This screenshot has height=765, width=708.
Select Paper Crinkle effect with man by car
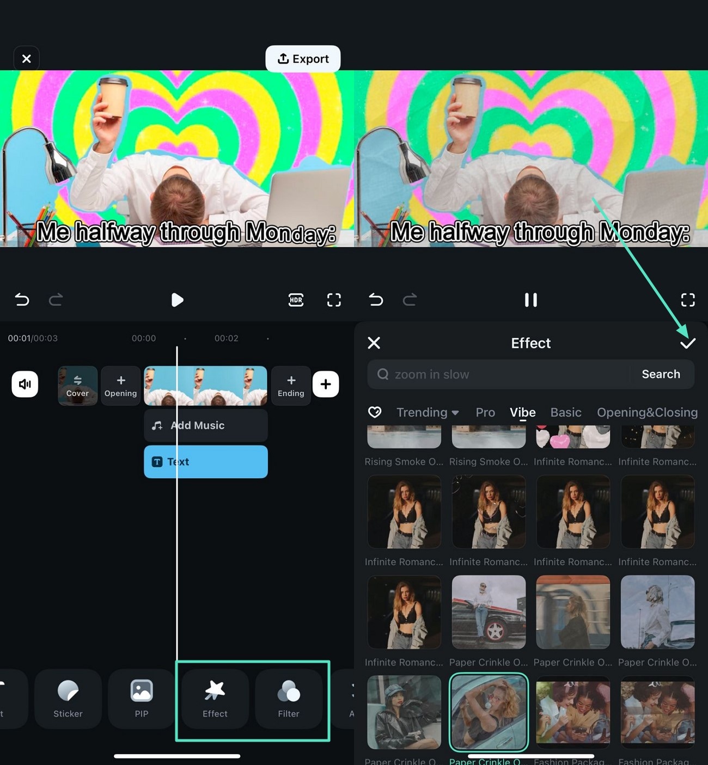click(489, 612)
